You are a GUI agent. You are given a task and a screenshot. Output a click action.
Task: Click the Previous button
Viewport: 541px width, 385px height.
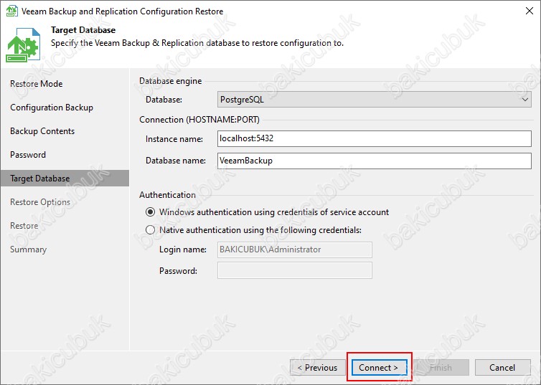click(318, 367)
